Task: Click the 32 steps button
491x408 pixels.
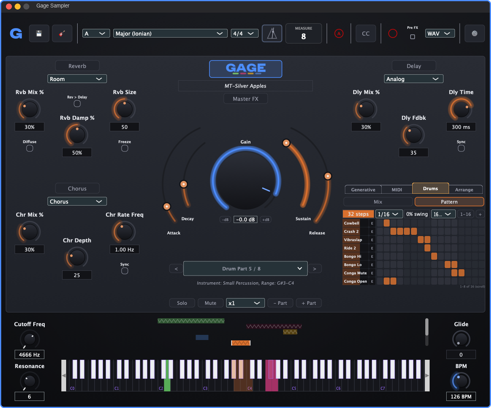Action: tap(358, 214)
